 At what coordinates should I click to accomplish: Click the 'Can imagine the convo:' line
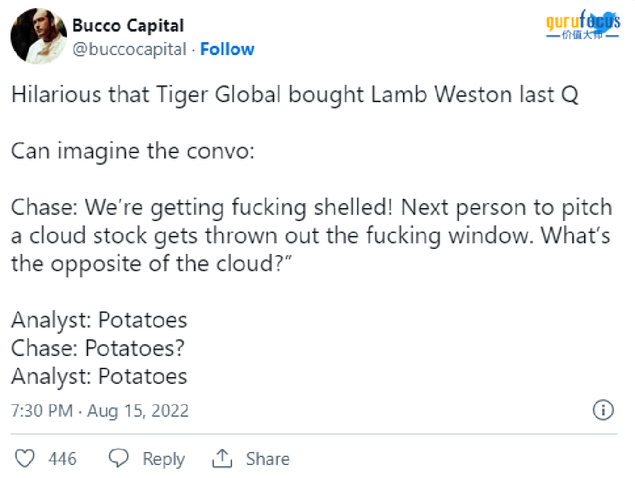pos(133,152)
